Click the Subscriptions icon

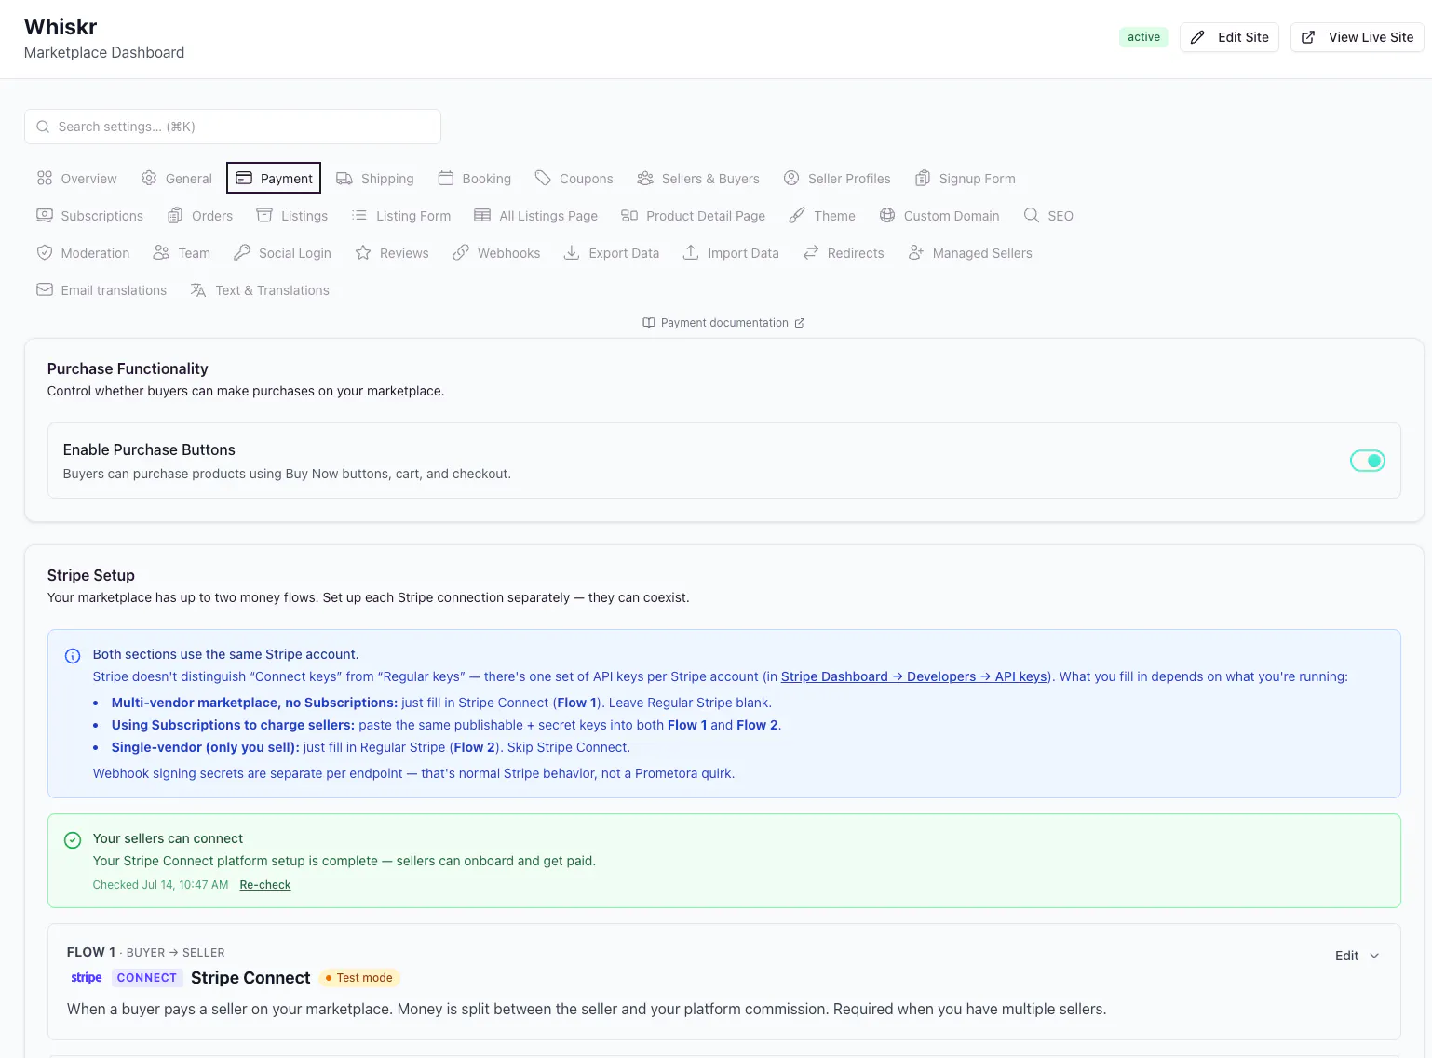[45, 215]
